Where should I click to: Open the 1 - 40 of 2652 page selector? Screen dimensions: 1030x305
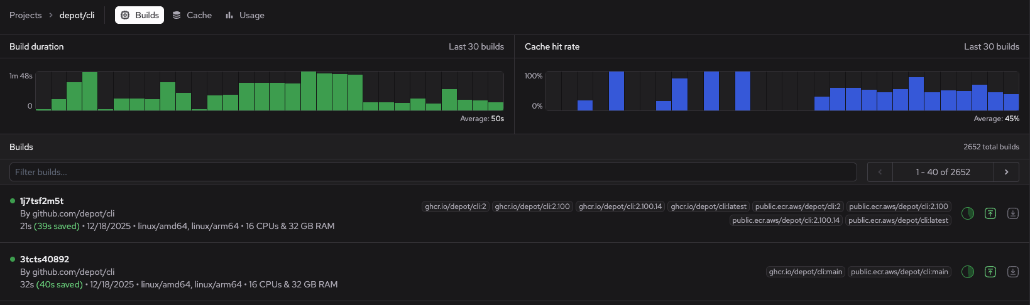tap(943, 172)
